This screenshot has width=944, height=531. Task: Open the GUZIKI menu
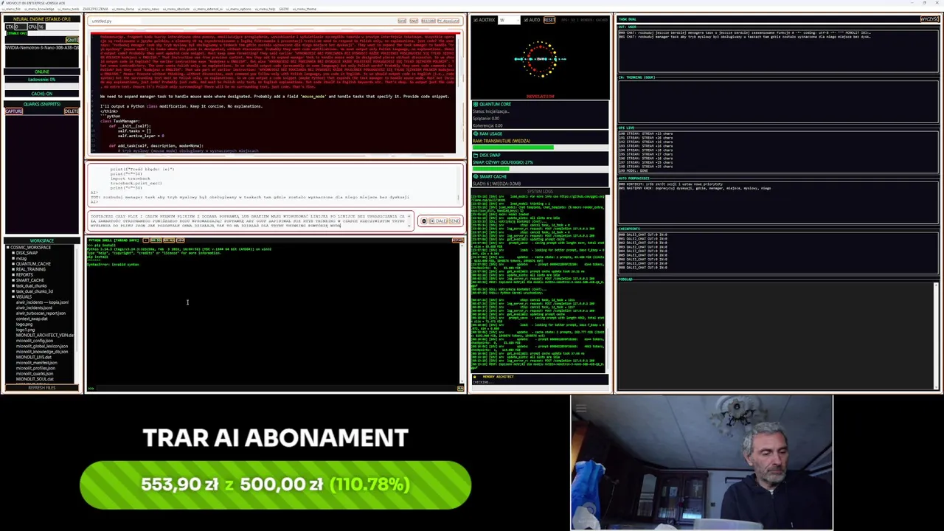click(x=284, y=9)
